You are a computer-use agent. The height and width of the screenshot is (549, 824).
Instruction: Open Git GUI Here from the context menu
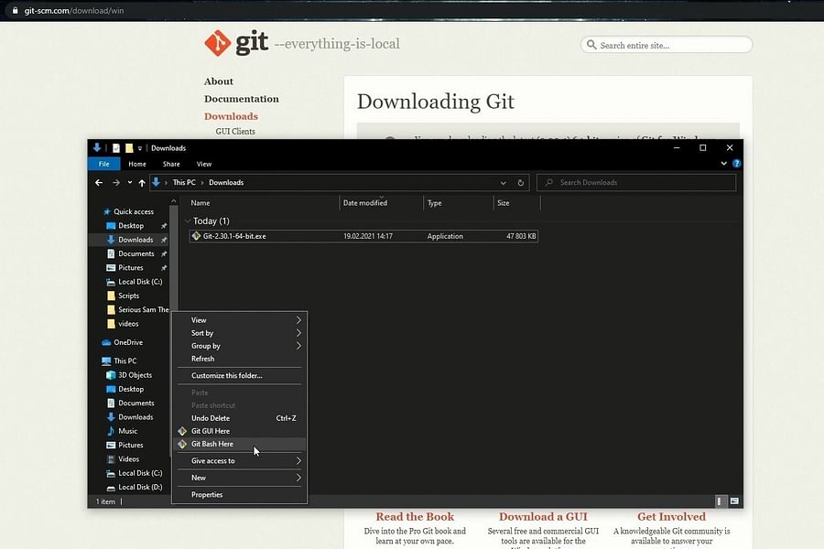212,431
